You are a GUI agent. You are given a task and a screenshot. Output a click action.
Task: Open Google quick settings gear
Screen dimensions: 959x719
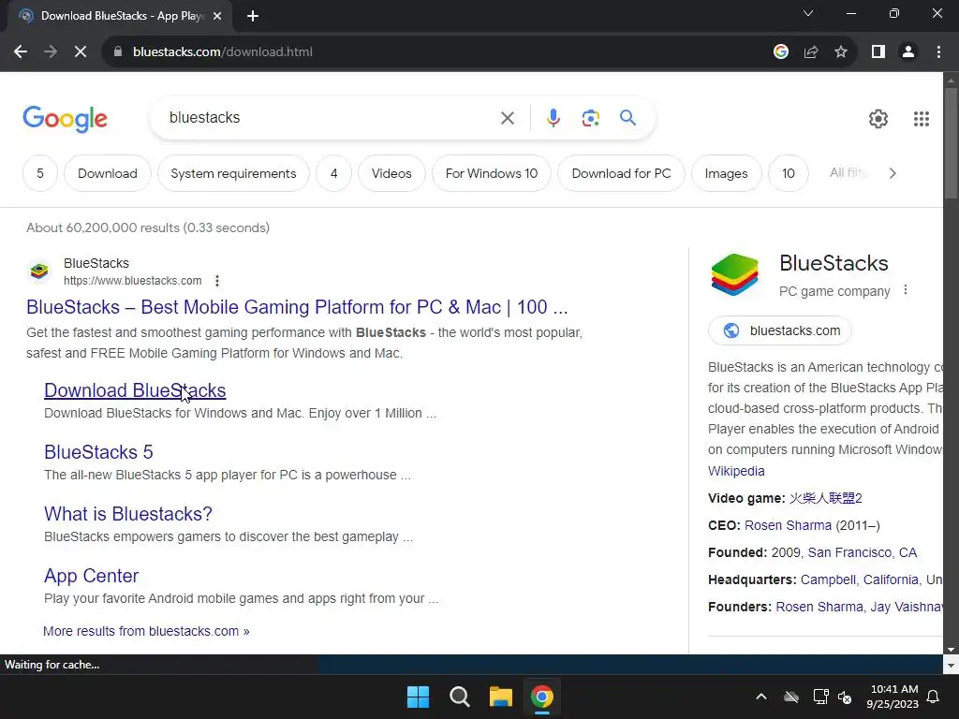coord(878,119)
